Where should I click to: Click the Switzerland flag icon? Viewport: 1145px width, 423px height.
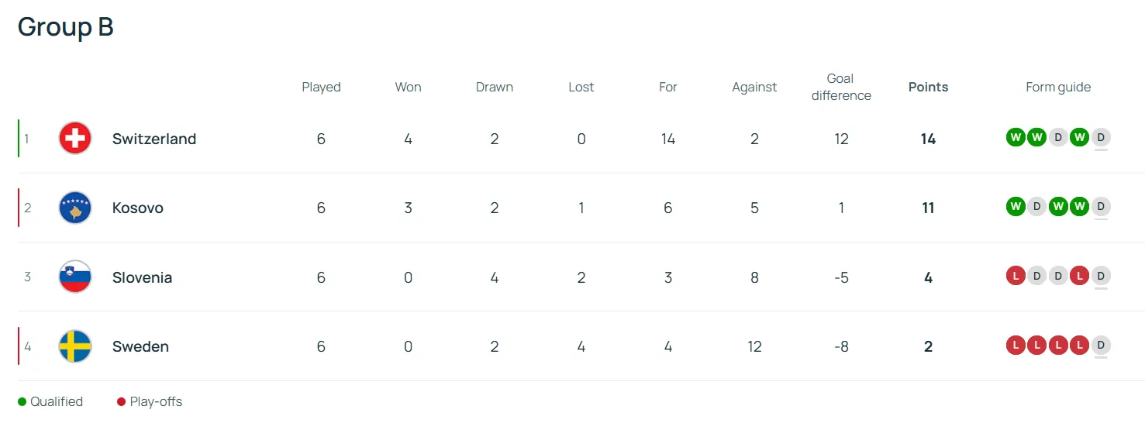(x=75, y=139)
